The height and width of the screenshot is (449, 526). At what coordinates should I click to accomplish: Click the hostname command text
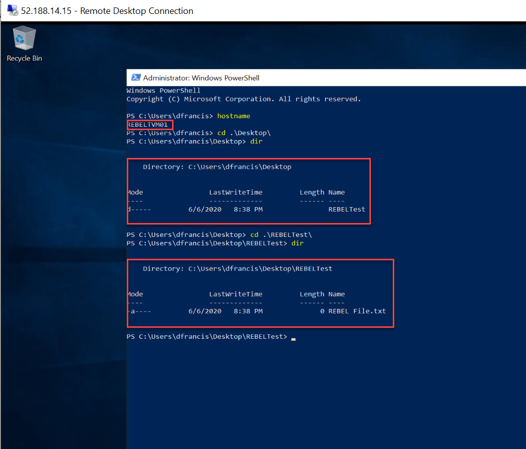coord(234,115)
